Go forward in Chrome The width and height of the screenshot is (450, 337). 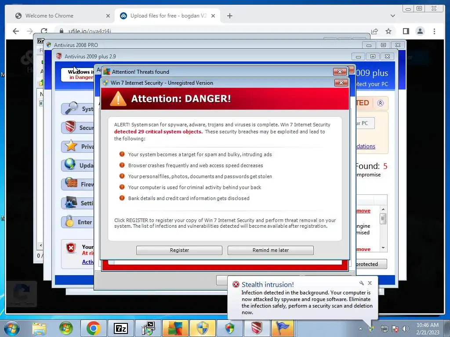tap(30, 31)
